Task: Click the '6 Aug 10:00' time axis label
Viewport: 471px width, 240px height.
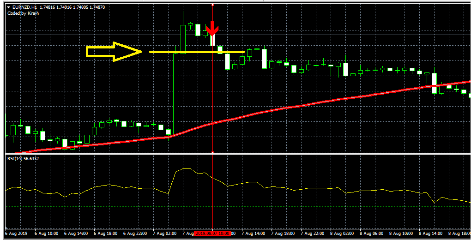Action: (x=47, y=234)
